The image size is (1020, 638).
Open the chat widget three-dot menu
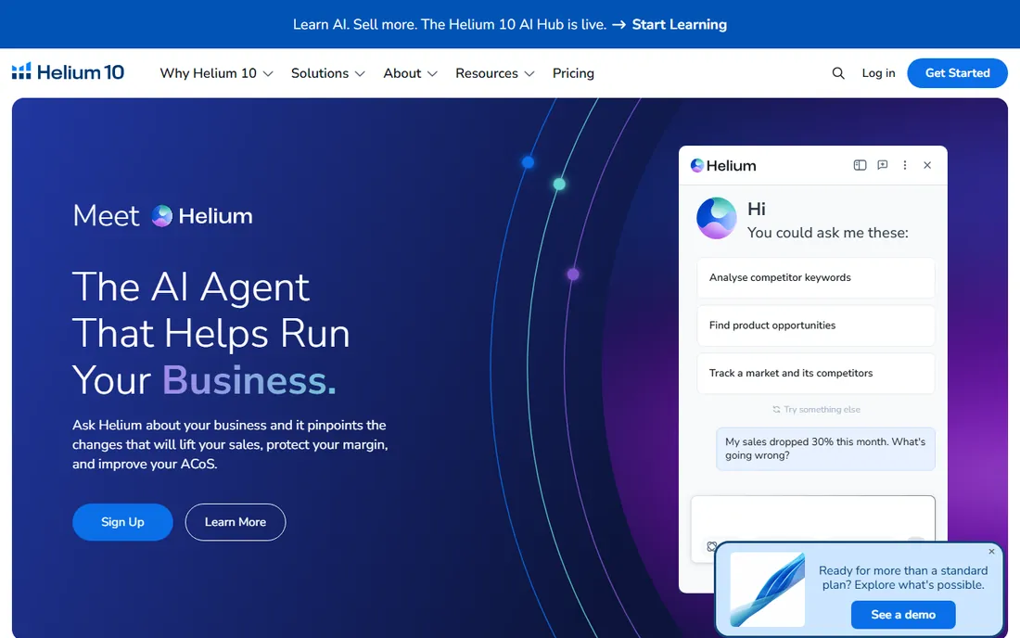pyautogui.click(x=904, y=165)
